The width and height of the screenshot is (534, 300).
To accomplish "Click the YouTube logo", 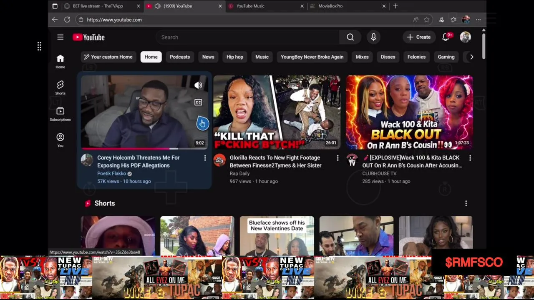I will (88, 37).
